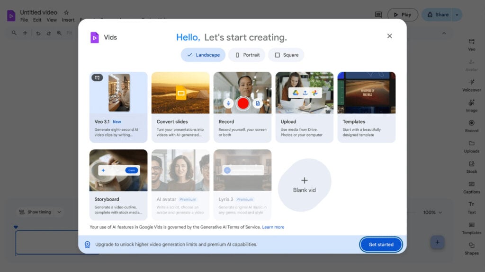Viewport: 485px width, 272px height.
Task: Expand the Share dropdown arrow
Action: [457, 15]
